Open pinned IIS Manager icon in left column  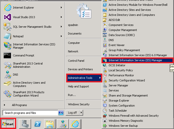[7, 46]
